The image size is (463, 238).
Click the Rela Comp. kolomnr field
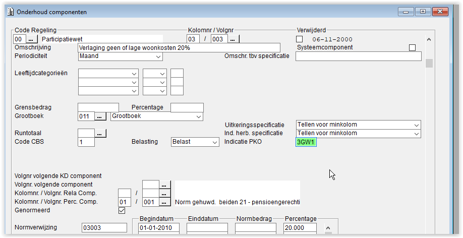[x=124, y=194]
